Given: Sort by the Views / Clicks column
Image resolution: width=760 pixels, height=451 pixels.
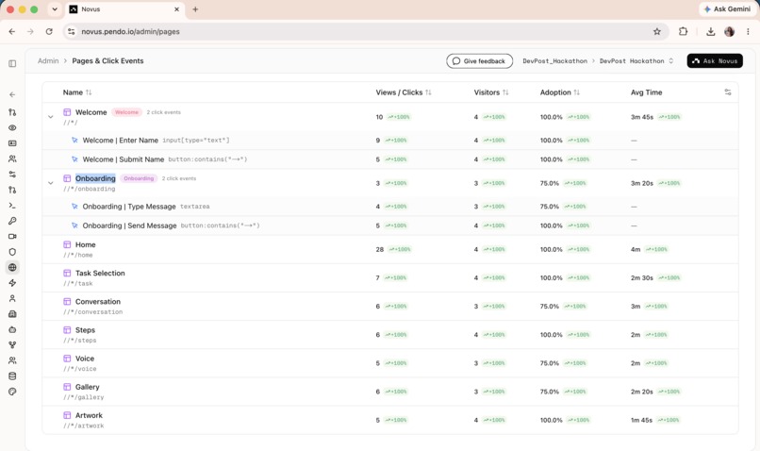Looking at the screenshot, I should (404, 92).
